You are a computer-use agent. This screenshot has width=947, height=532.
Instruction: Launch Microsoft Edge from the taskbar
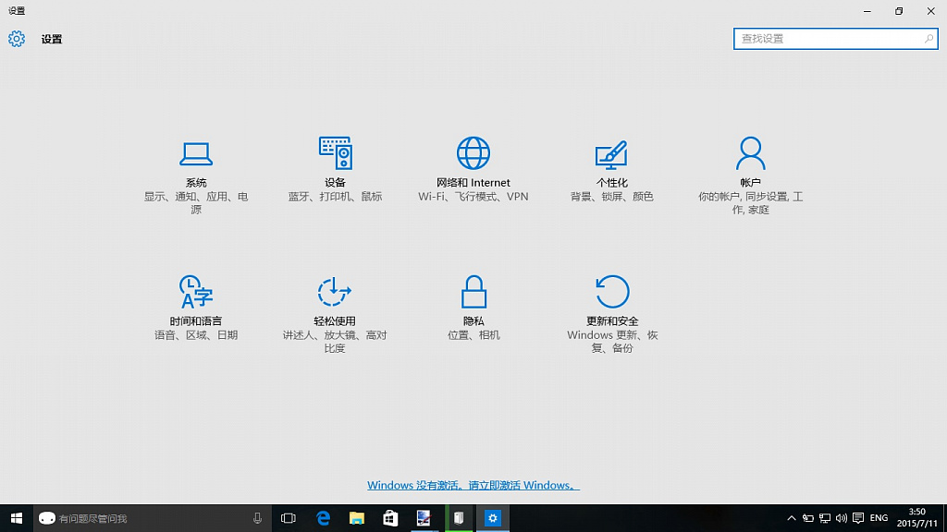(x=323, y=518)
